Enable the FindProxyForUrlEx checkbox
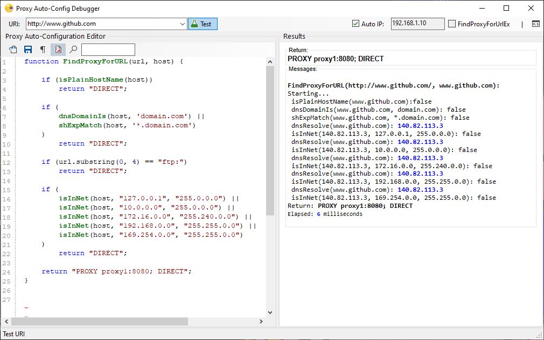The image size is (544, 340). pos(452,24)
